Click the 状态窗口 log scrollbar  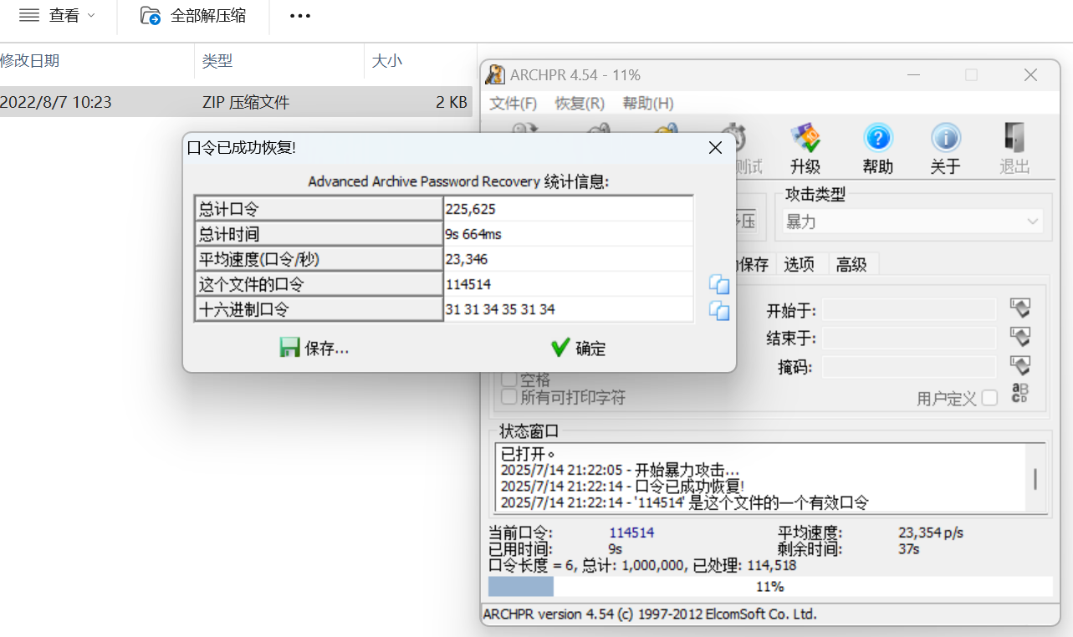point(1035,477)
